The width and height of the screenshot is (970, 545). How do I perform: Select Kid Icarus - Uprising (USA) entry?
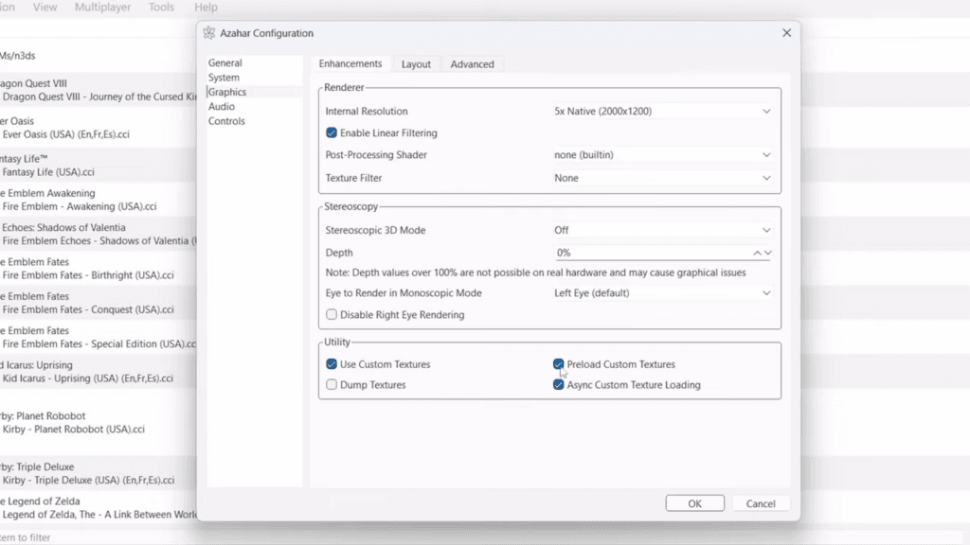[98, 372]
